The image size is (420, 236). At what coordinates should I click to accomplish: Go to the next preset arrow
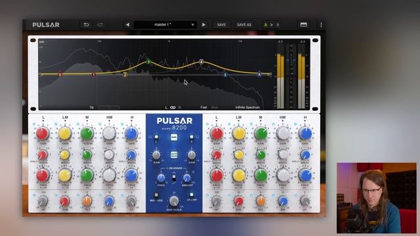[203, 25]
